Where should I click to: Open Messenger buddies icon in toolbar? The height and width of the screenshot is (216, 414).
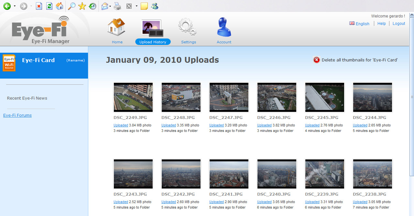[155, 6]
